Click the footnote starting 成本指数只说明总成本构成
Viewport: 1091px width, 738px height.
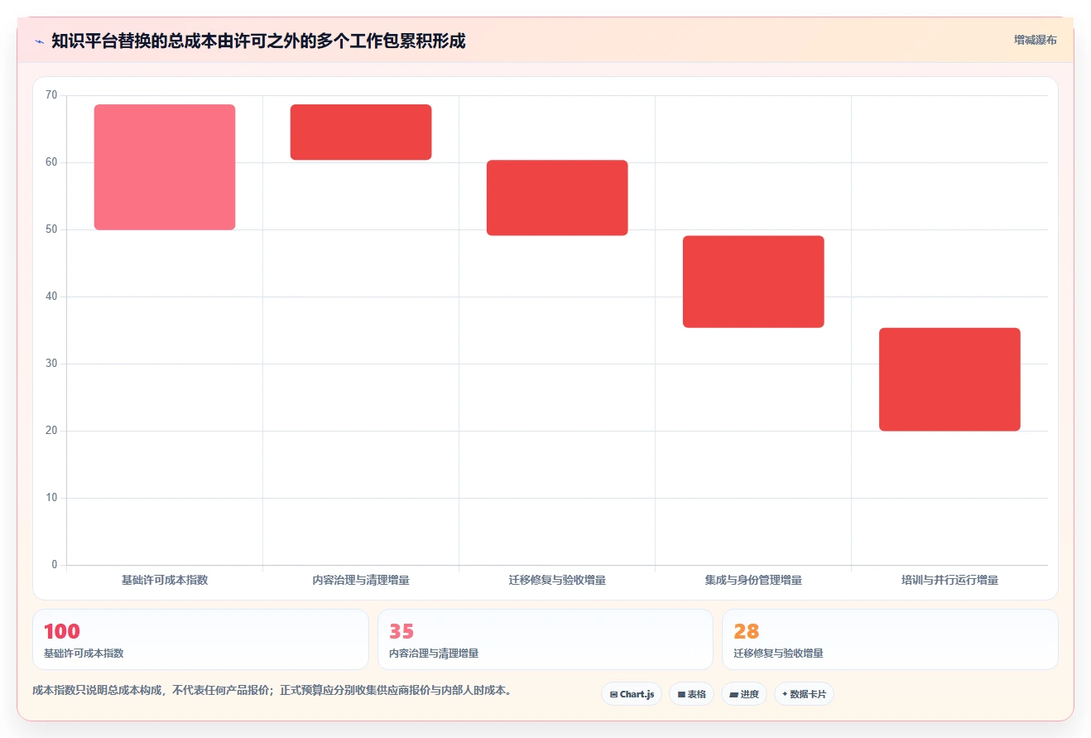point(272,690)
